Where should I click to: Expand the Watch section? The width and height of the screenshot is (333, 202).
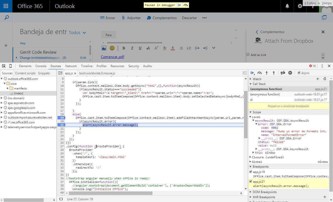251,79
